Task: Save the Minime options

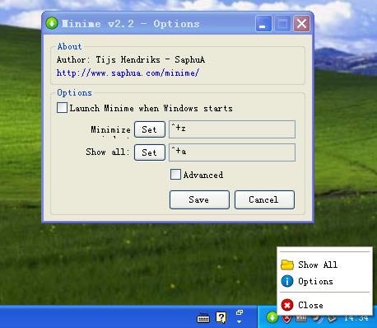Action: click(199, 199)
